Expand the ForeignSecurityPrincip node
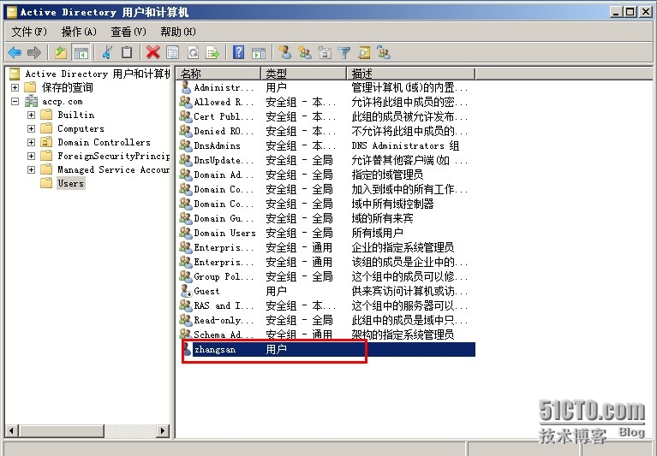The image size is (657, 456). coord(31,156)
